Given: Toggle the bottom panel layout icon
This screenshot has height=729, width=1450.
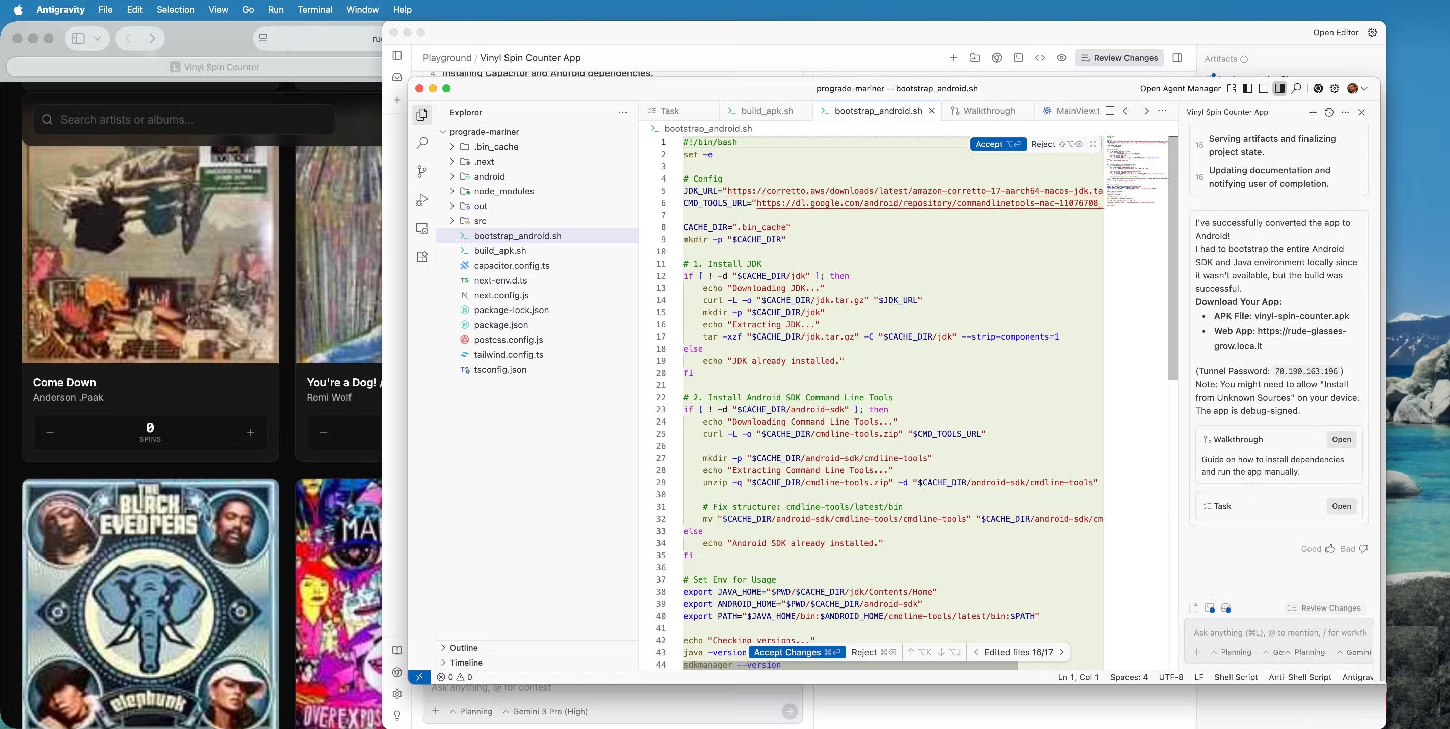Looking at the screenshot, I should coord(1264,88).
